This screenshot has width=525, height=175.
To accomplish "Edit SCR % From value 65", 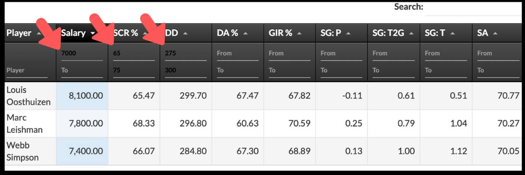I will [x=133, y=53].
